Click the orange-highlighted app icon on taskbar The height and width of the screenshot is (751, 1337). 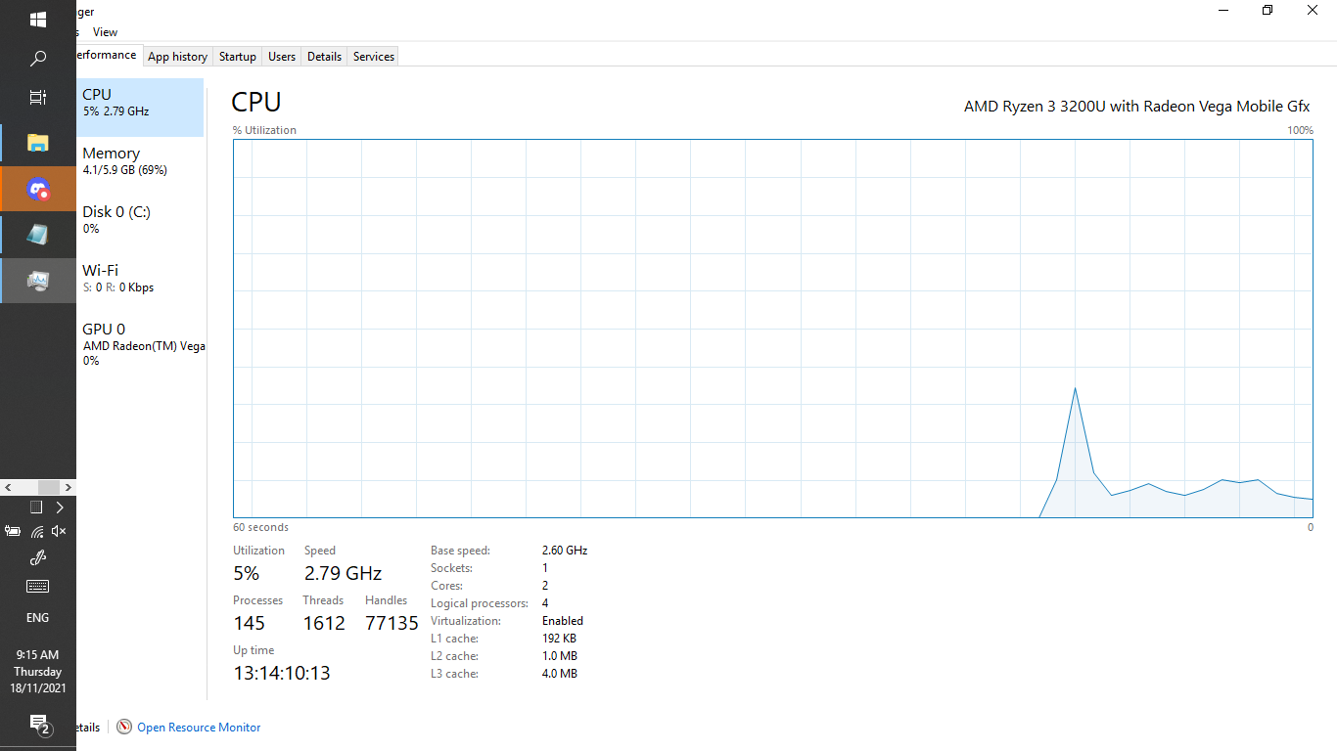click(x=38, y=189)
